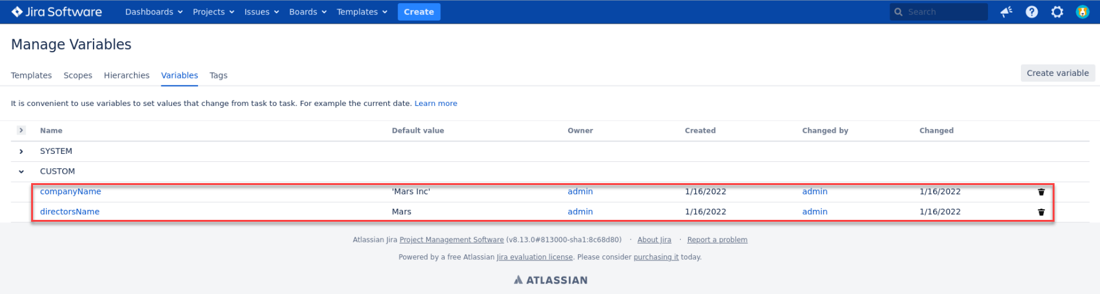Screen dimensions: 1100x294
Task: Switch to the Scopes tab
Action: click(78, 75)
